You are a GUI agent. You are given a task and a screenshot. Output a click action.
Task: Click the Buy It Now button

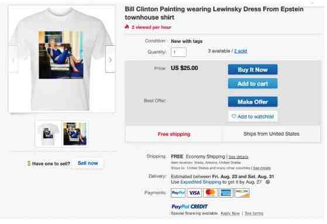[x=253, y=70]
